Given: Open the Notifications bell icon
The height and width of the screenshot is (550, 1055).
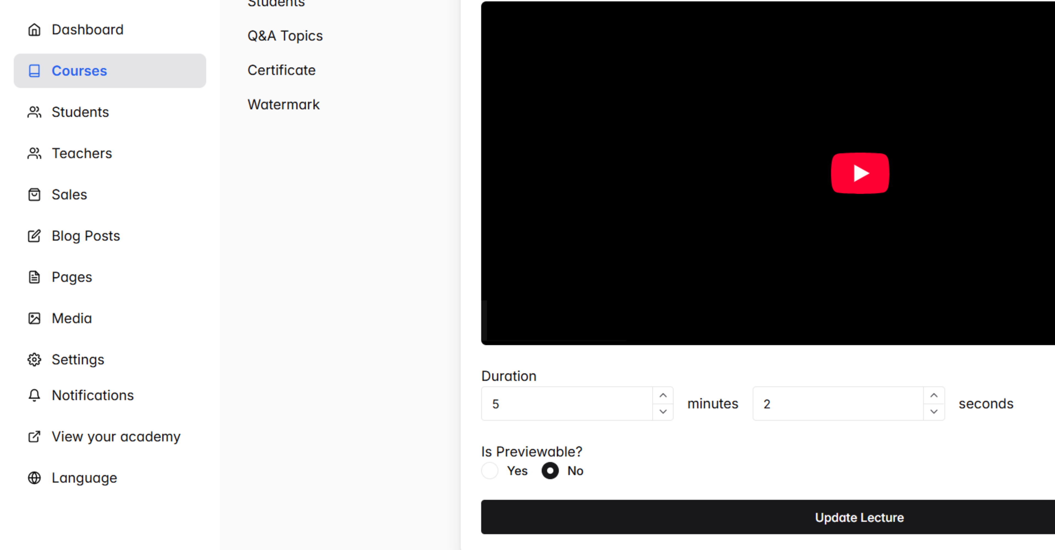Looking at the screenshot, I should pyautogui.click(x=34, y=395).
